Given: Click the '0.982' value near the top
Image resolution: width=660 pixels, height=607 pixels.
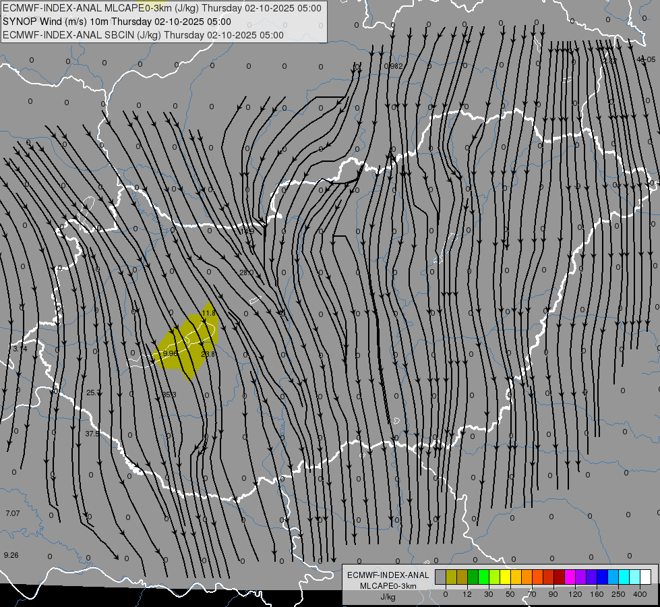Looking at the screenshot, I should tap(394, 66).
